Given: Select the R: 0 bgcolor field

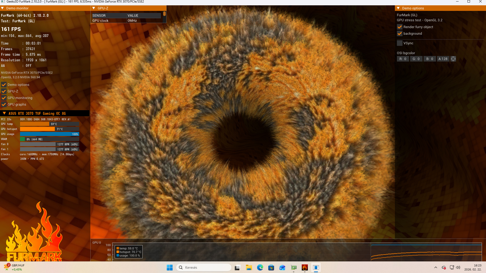Looking at the screenshot, I should coord(403,59).
